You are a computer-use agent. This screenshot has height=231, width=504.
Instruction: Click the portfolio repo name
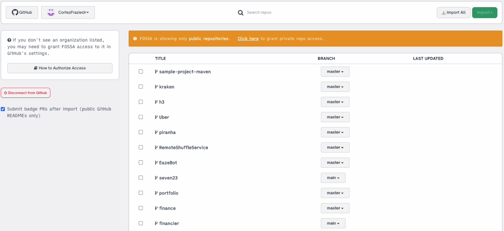(169, 193)
